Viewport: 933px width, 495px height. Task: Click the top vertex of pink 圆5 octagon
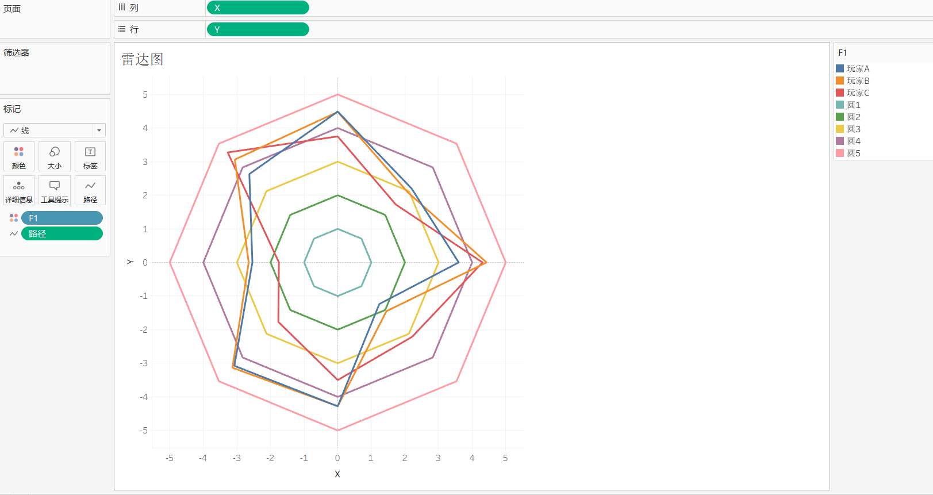pyautogui.click(x=337, y=94)
